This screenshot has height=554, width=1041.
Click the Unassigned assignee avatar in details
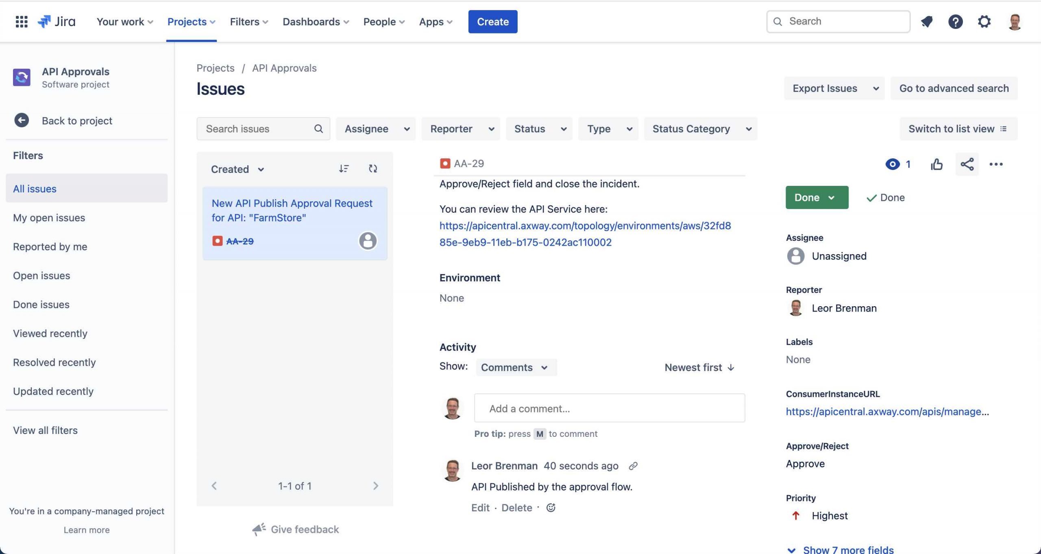point(796,256)
